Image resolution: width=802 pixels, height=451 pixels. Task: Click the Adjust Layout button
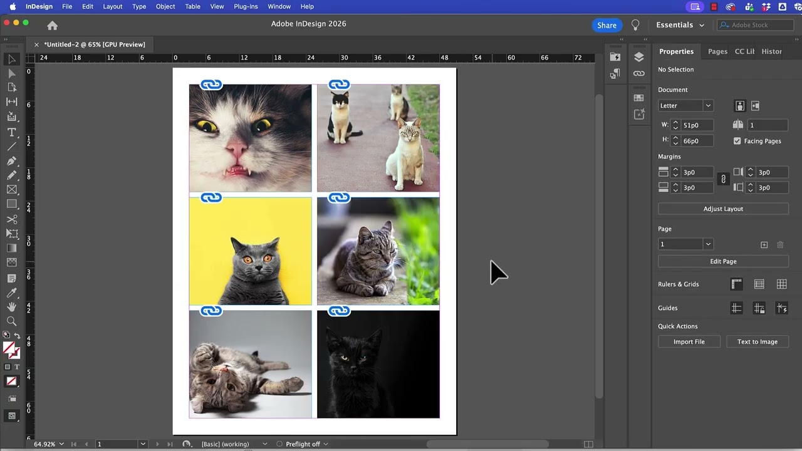[x=723, y=209]
